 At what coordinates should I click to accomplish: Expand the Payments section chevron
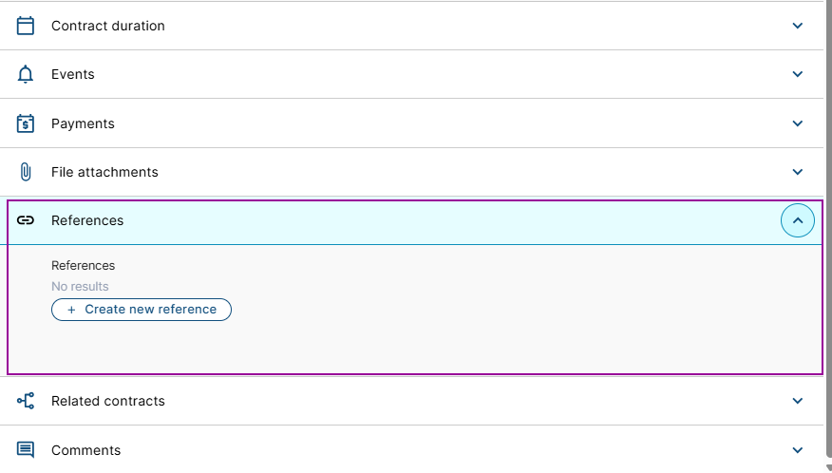pos(798,123)
